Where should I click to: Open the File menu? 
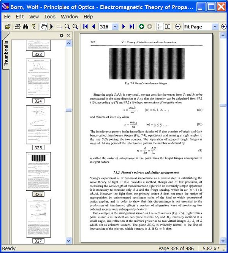pos(7,17)
